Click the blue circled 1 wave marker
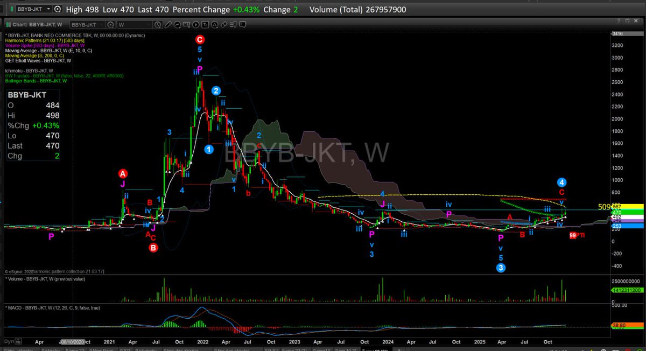Image resolution: width=646 pixels, height=351 pixels. tap(208, 150)
